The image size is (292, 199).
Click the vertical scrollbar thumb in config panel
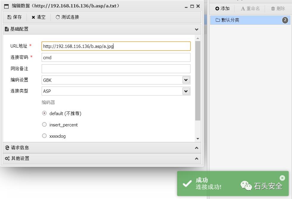click(198, 81)
